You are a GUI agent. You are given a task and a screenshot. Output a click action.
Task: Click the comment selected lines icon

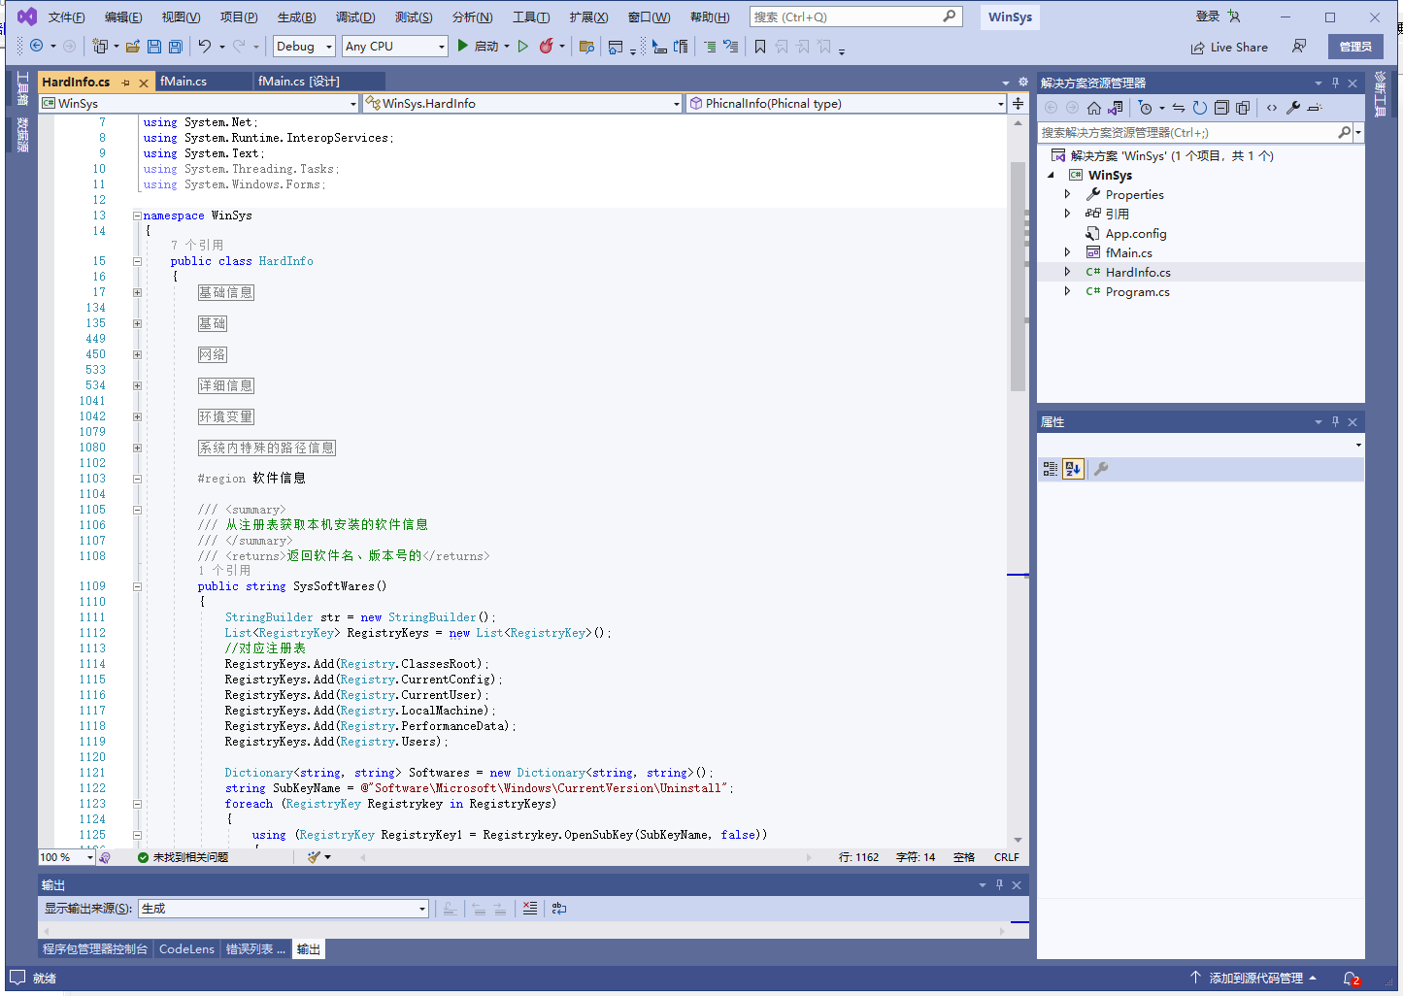click(710, 46)
